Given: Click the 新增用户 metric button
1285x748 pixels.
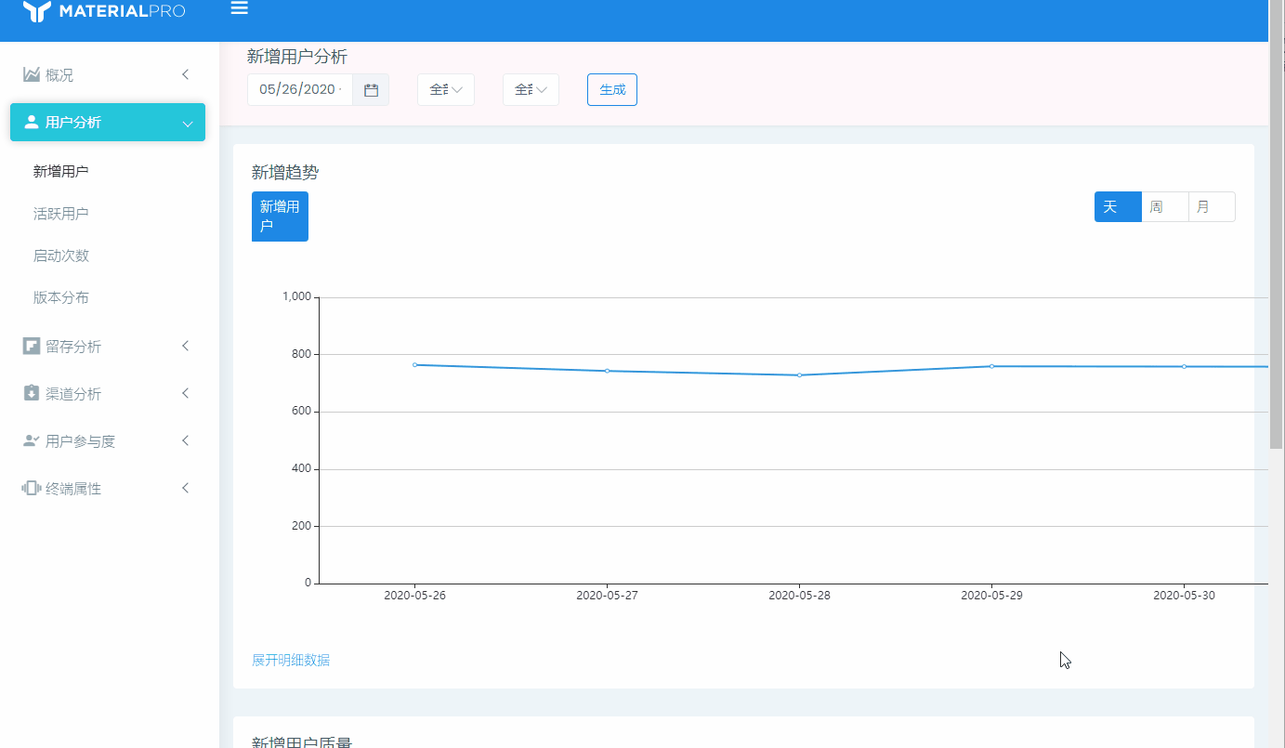Looking at the screenshot, I should click(280, 217).
